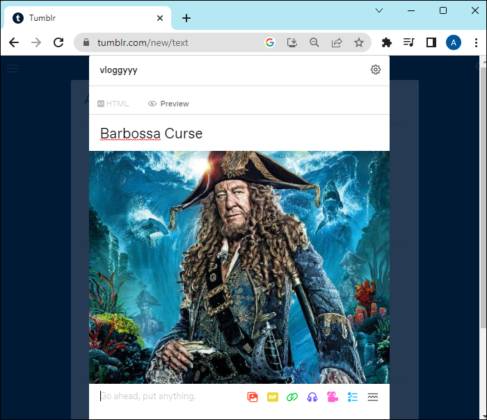Go back to previous page
The image size is (487, 420).
pyautogui.click(x=14, y=42)
